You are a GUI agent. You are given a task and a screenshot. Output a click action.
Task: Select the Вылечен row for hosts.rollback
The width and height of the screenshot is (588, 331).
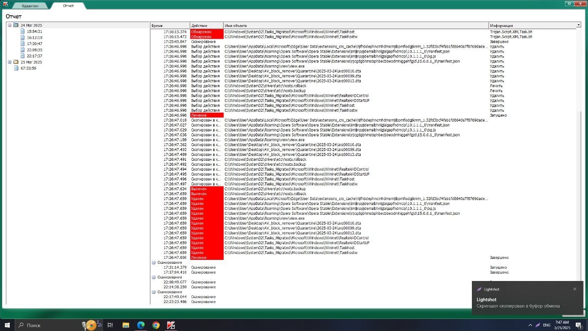365,194
